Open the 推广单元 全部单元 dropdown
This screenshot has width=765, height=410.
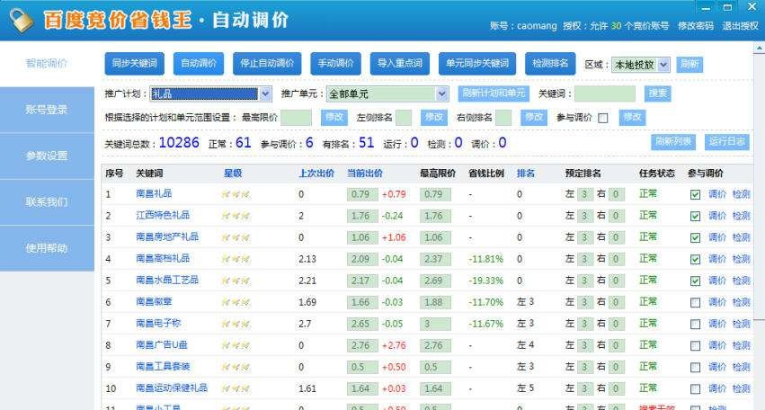pyautogui.click(x=387, y=94)
